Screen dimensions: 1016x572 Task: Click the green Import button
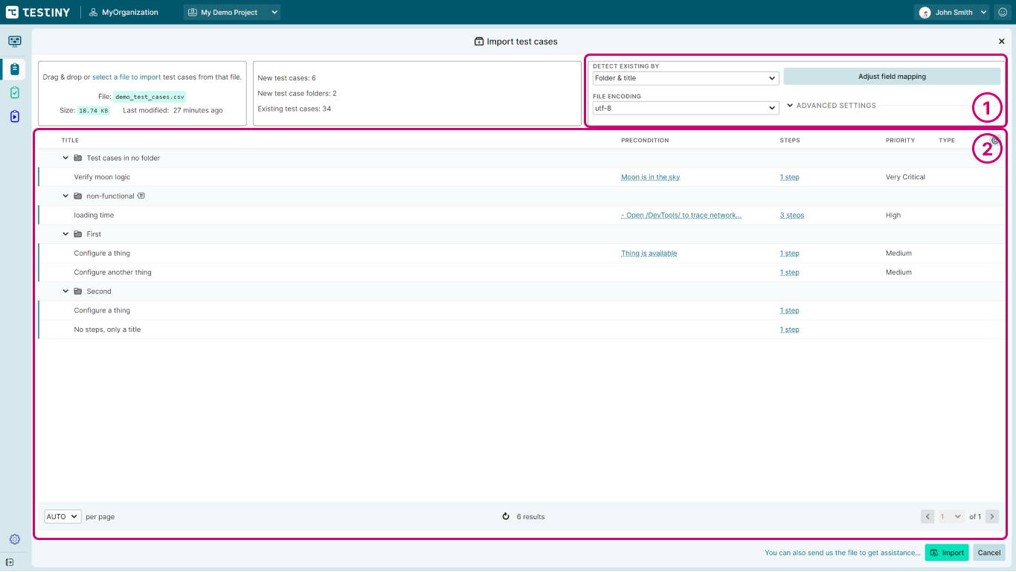tap(947, 553)
